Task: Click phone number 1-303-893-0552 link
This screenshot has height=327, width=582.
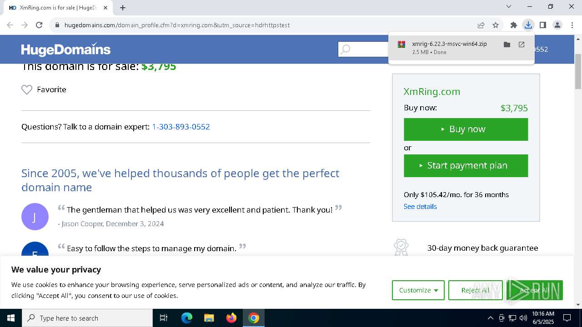Action: pyautogui.click(x=181, y=127)
